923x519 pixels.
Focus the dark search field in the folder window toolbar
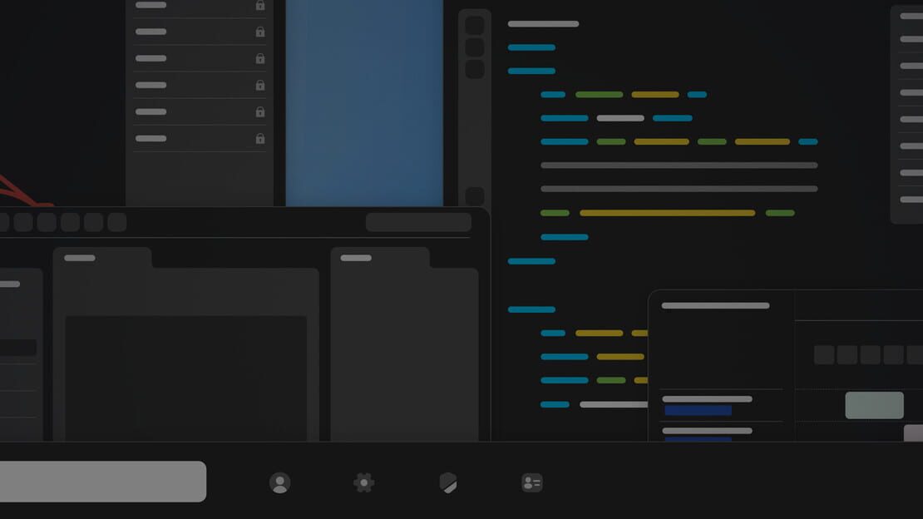coord(418,222)
